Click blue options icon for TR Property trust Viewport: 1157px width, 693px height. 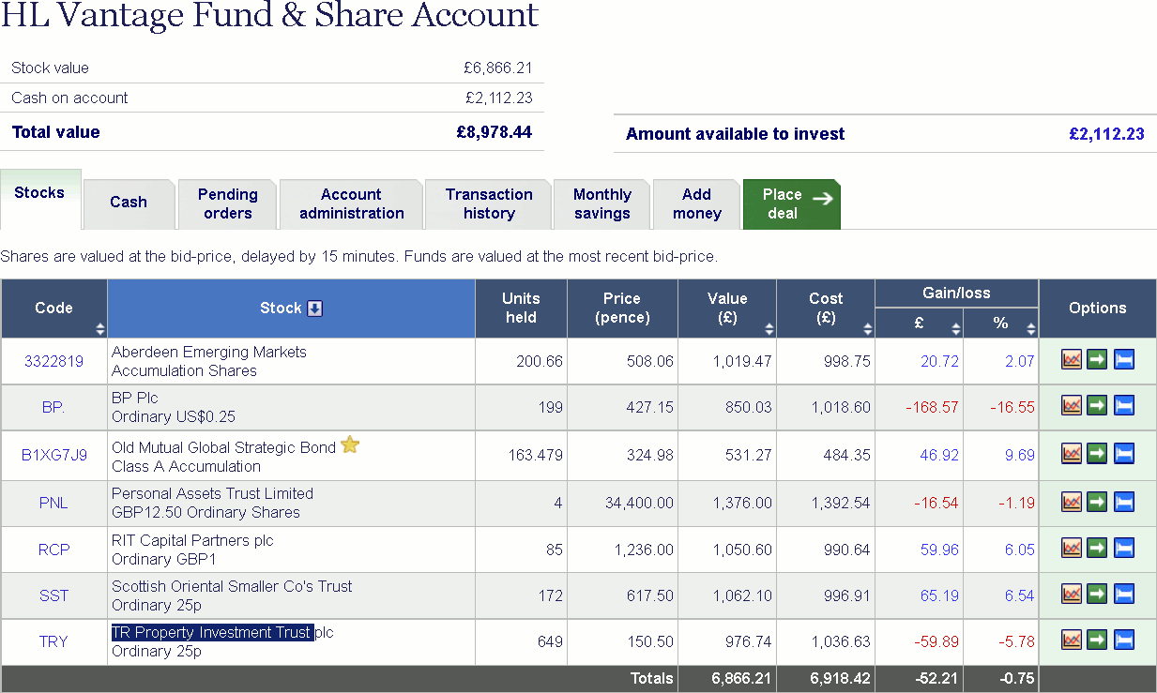click(x=1124, y=640)
